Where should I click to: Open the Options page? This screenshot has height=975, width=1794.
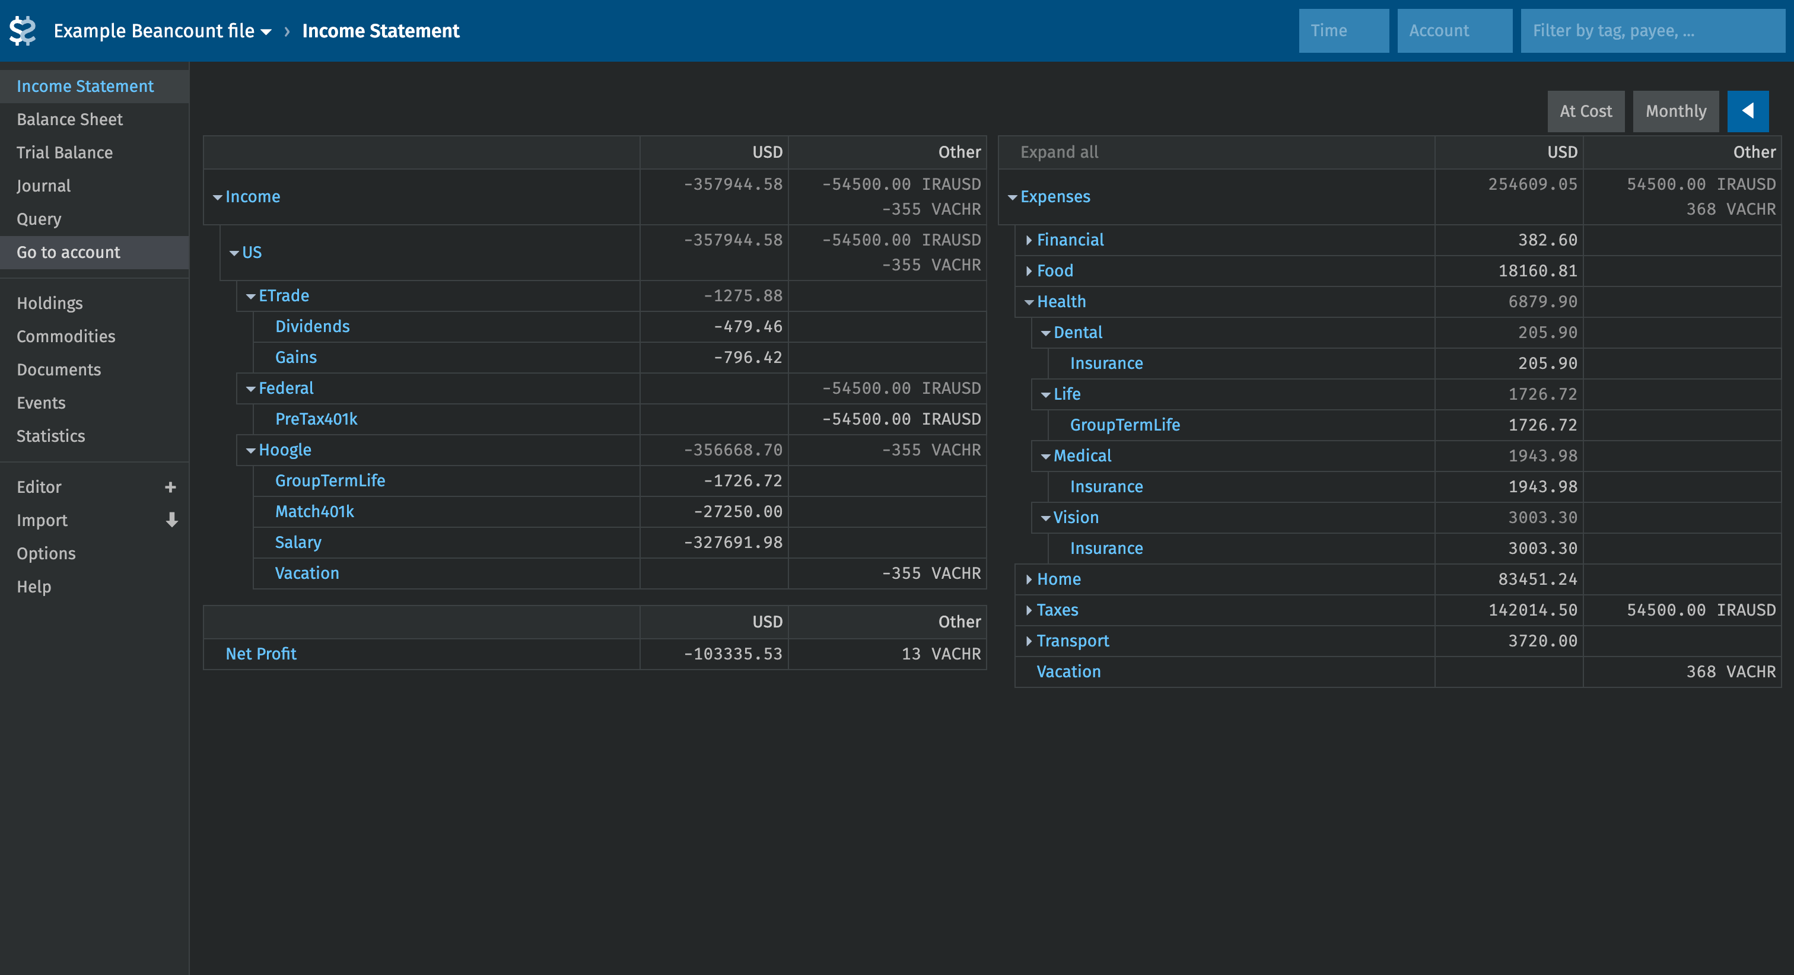click(x=94, y=554)
